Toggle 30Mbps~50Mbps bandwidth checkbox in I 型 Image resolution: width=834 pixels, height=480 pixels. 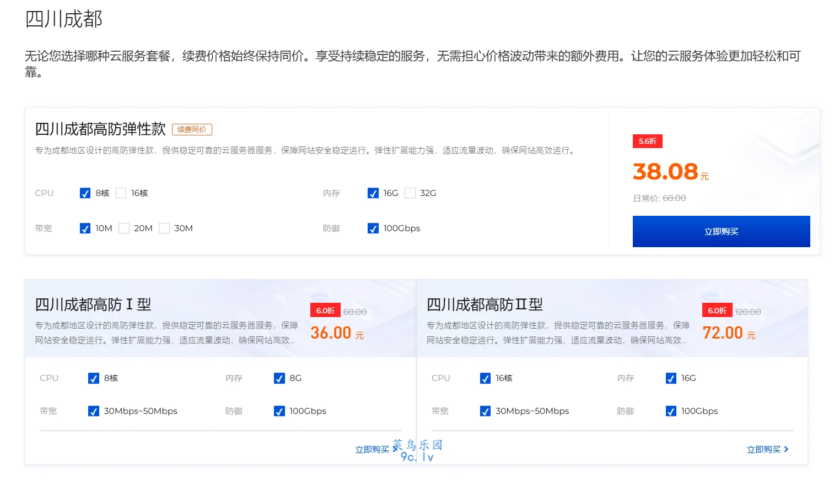pos(94,411)
